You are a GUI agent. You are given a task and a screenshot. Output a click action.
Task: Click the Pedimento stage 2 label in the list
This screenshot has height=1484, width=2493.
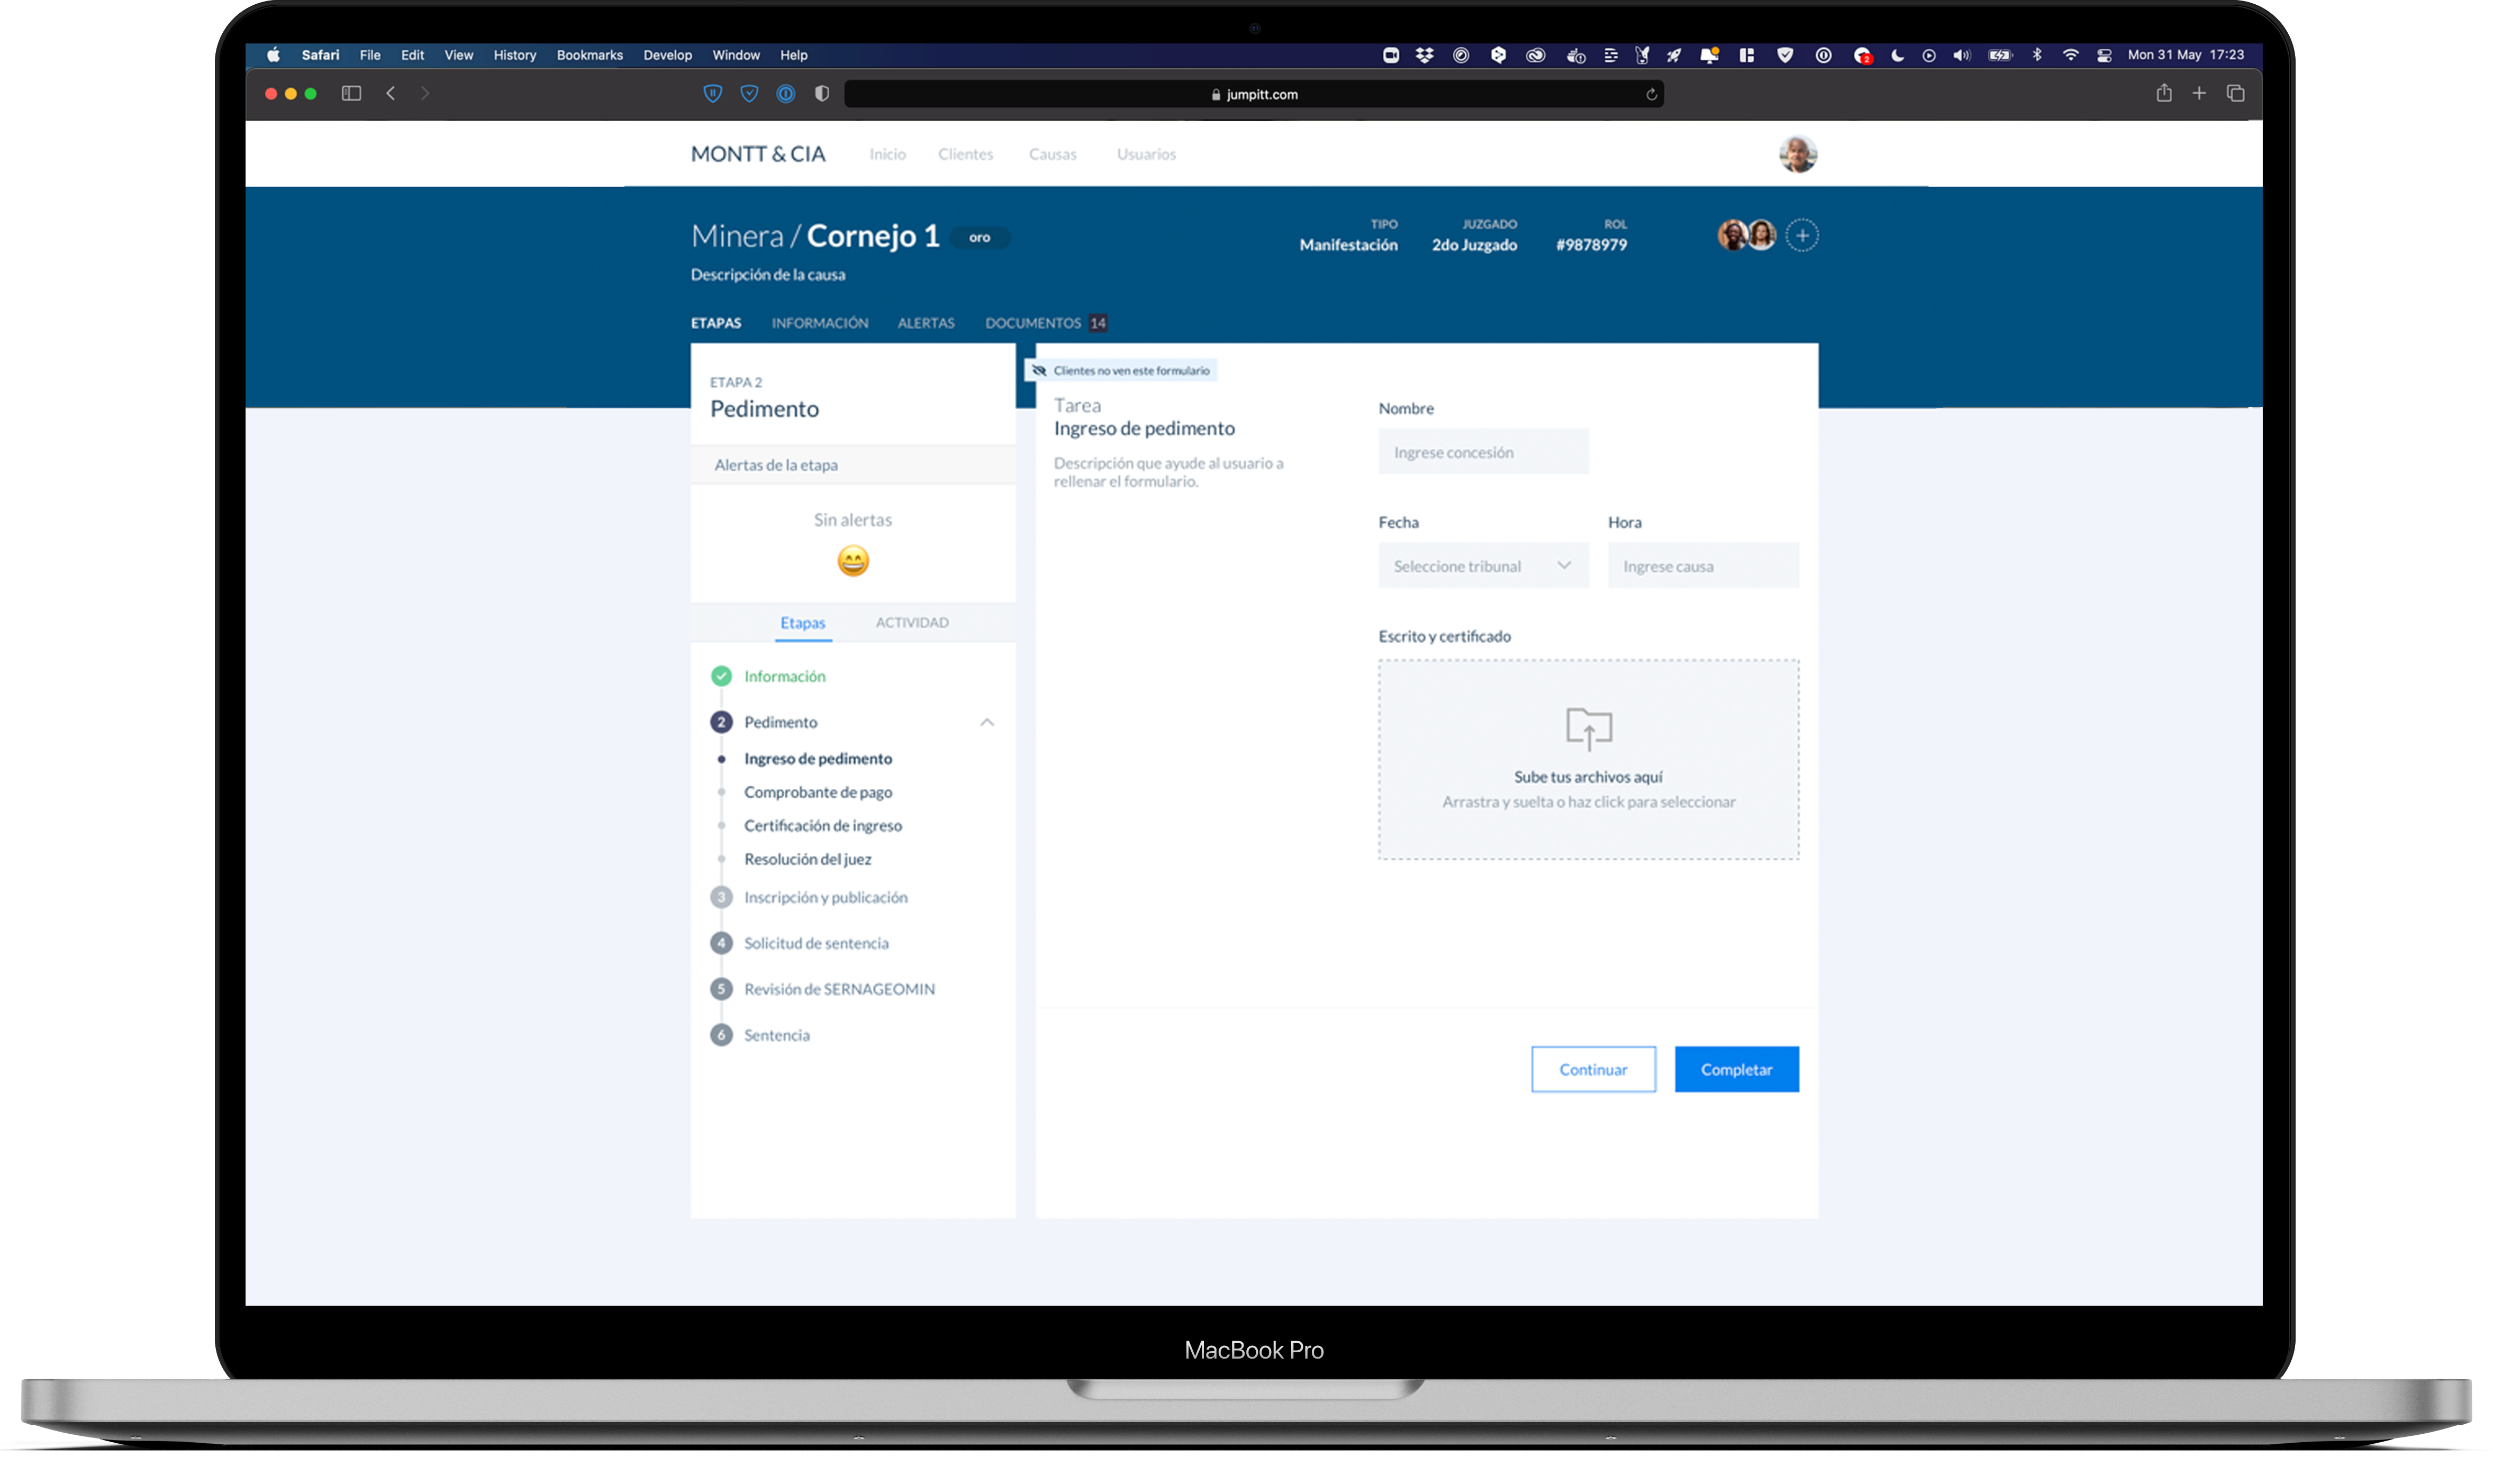pyautogui.click(x=780, y=723)
